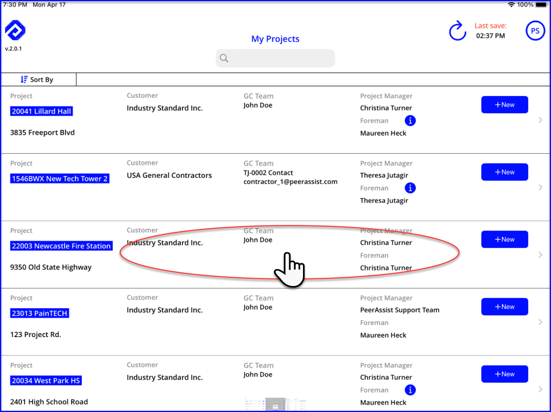551x412 pixels.
Task: Click Christina Turner in Lillard Hall row
Action: 386,108
